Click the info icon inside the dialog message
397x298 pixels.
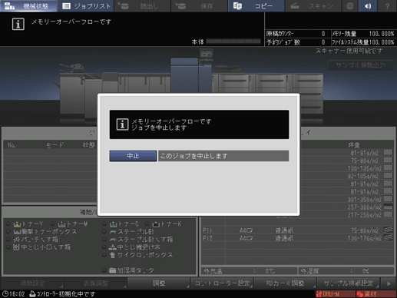point(122,124)
